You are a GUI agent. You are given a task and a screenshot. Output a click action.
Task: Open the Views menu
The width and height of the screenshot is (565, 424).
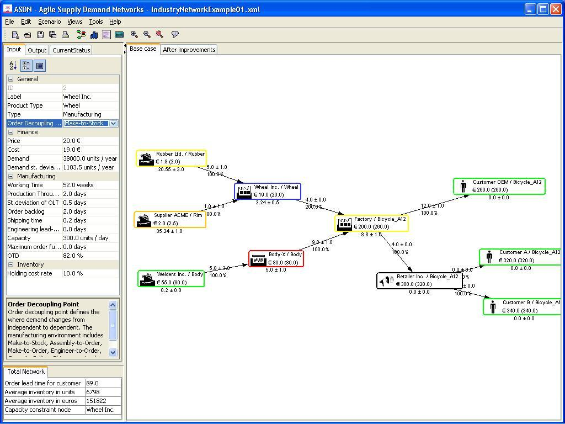click(x=75, y=22)
